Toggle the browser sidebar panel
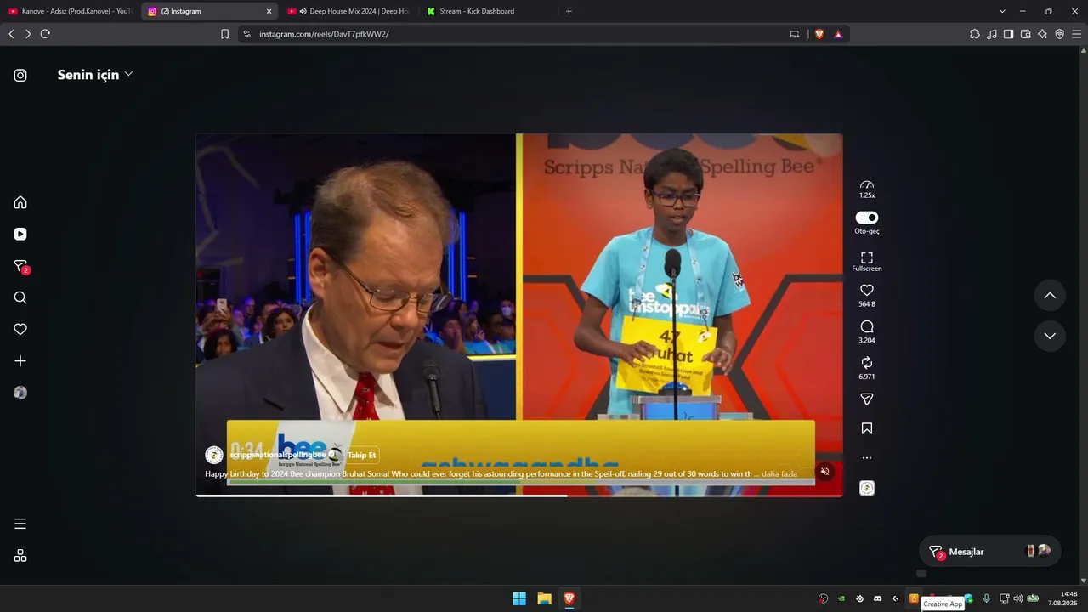This screenshot has height=612, width=1088. pos(1008,34)
